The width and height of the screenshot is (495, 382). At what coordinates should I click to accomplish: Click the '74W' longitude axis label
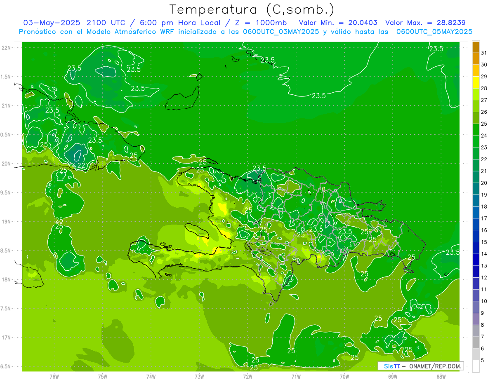pyautogui.click(x=151, y=376)
